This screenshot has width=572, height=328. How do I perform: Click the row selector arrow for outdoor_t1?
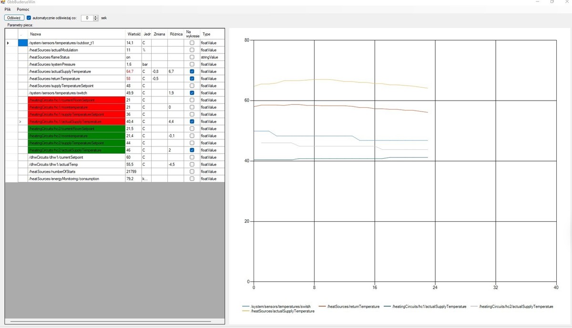pos(8,43)
